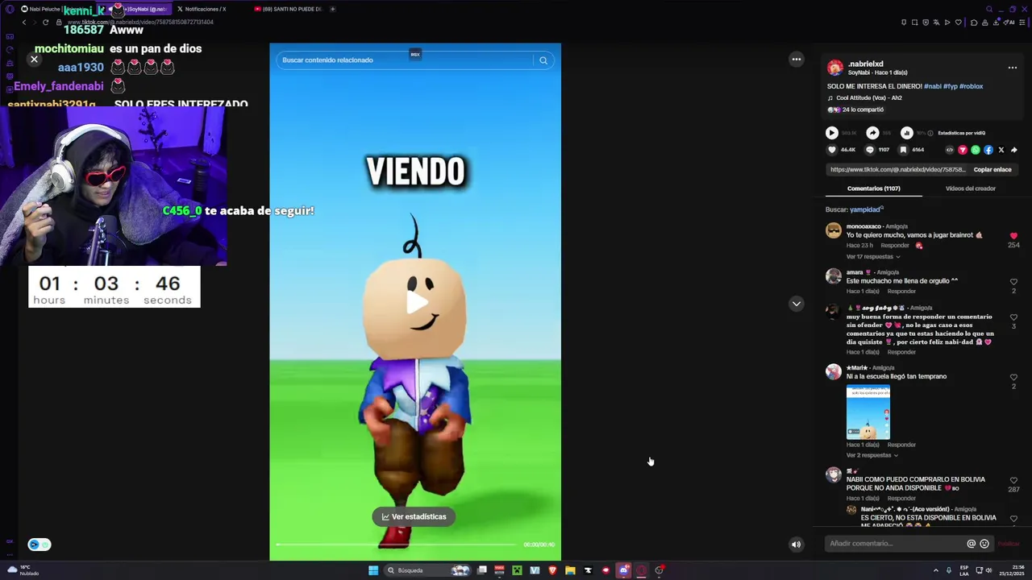Mute the video with the speaker icon
The width and height of the screenshot is (1032, 580).
click(x=796, y=545)
